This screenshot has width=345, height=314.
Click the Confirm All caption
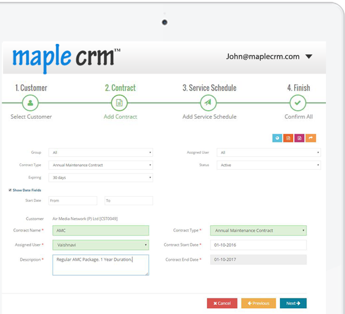298,117
